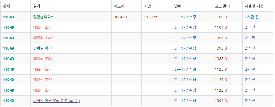Click 수정 for the 1098 B submission

click(x=192, y=38)
